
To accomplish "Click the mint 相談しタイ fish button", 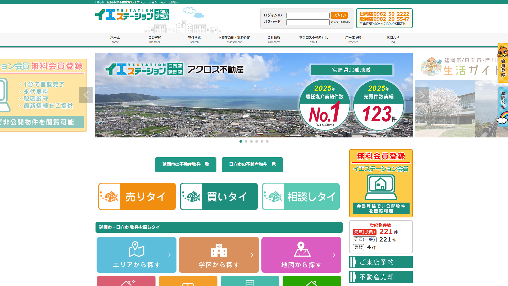I will pyautogui.click(x=301, y=196).
